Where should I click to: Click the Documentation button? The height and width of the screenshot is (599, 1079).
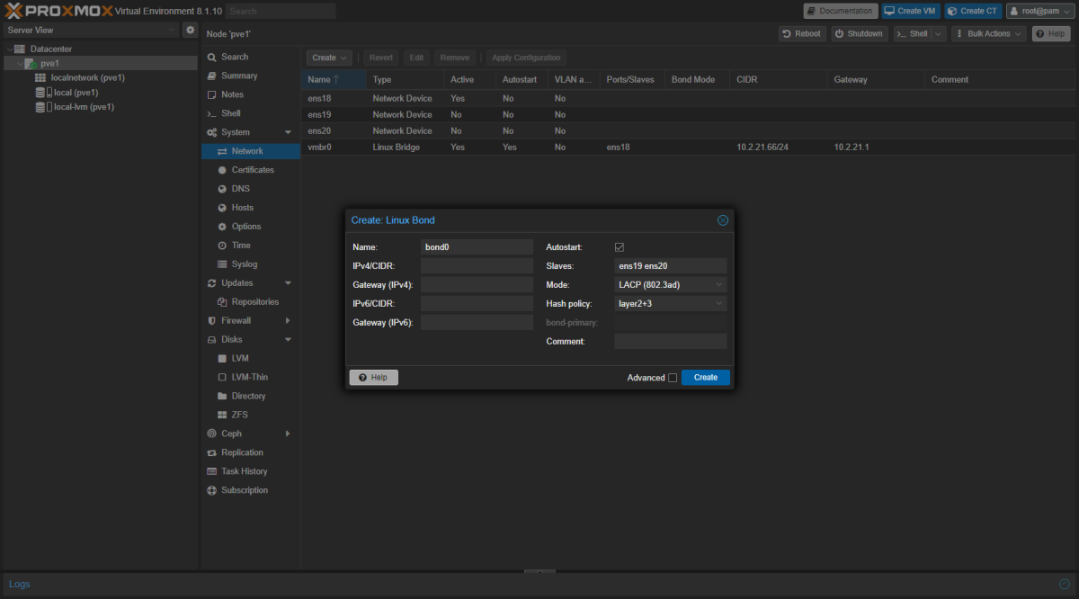(841, 11)
